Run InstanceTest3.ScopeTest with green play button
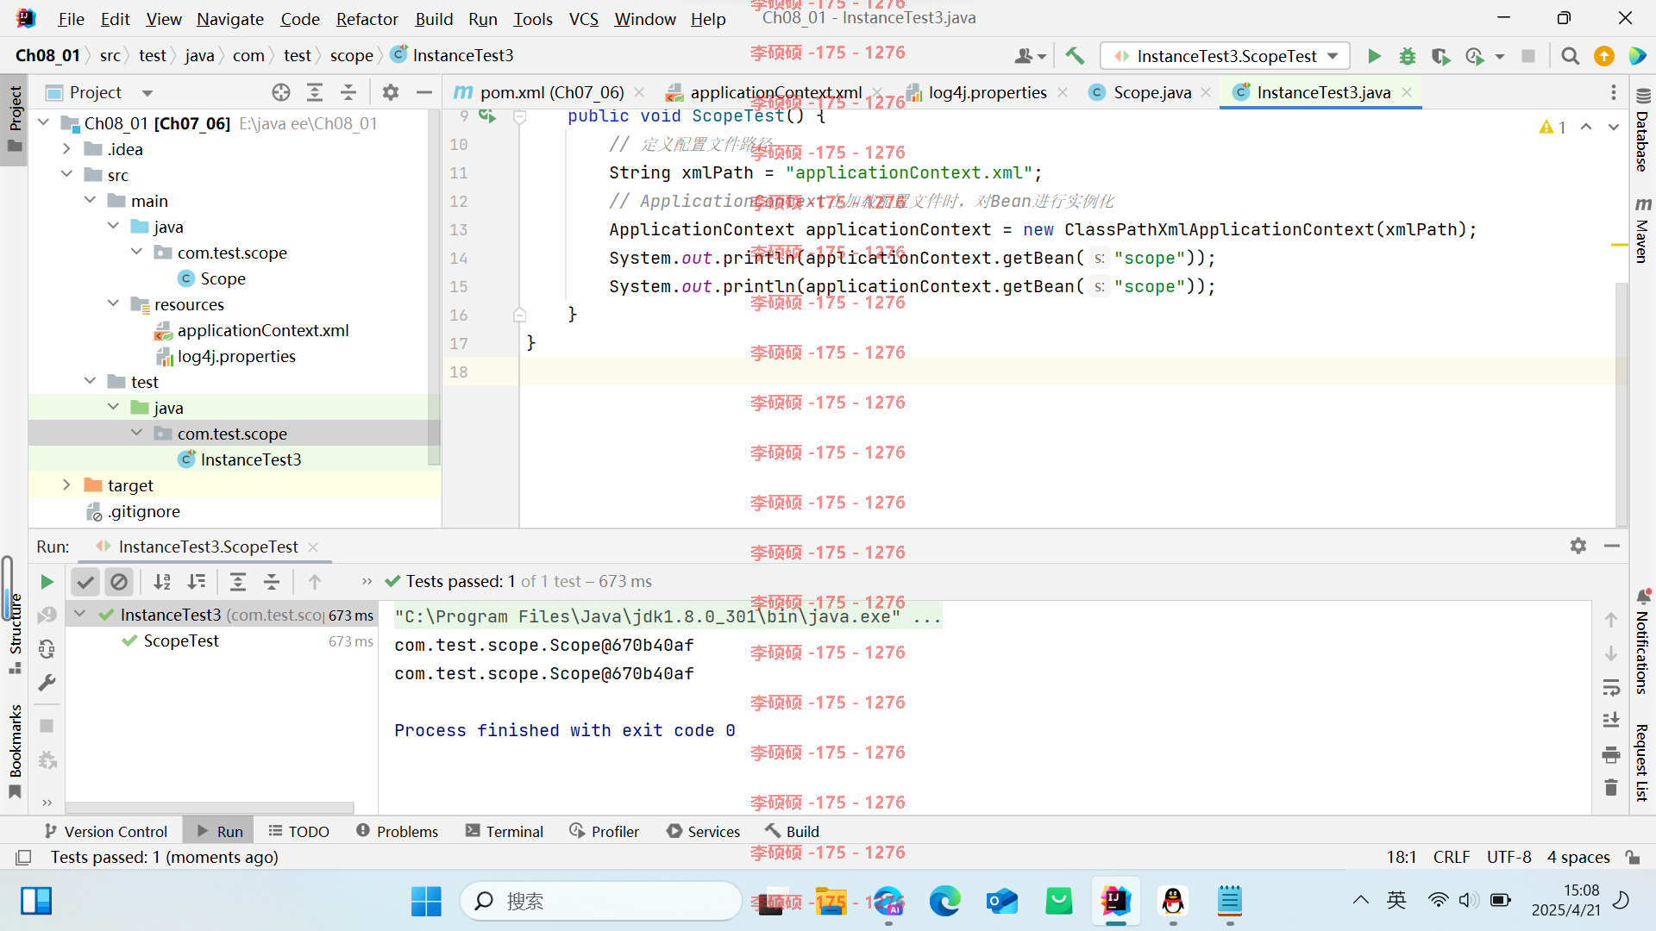This screenshot has width=1656, height=931. point(1374,56)
